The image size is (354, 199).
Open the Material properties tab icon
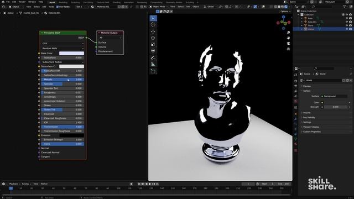pos(296,144)
